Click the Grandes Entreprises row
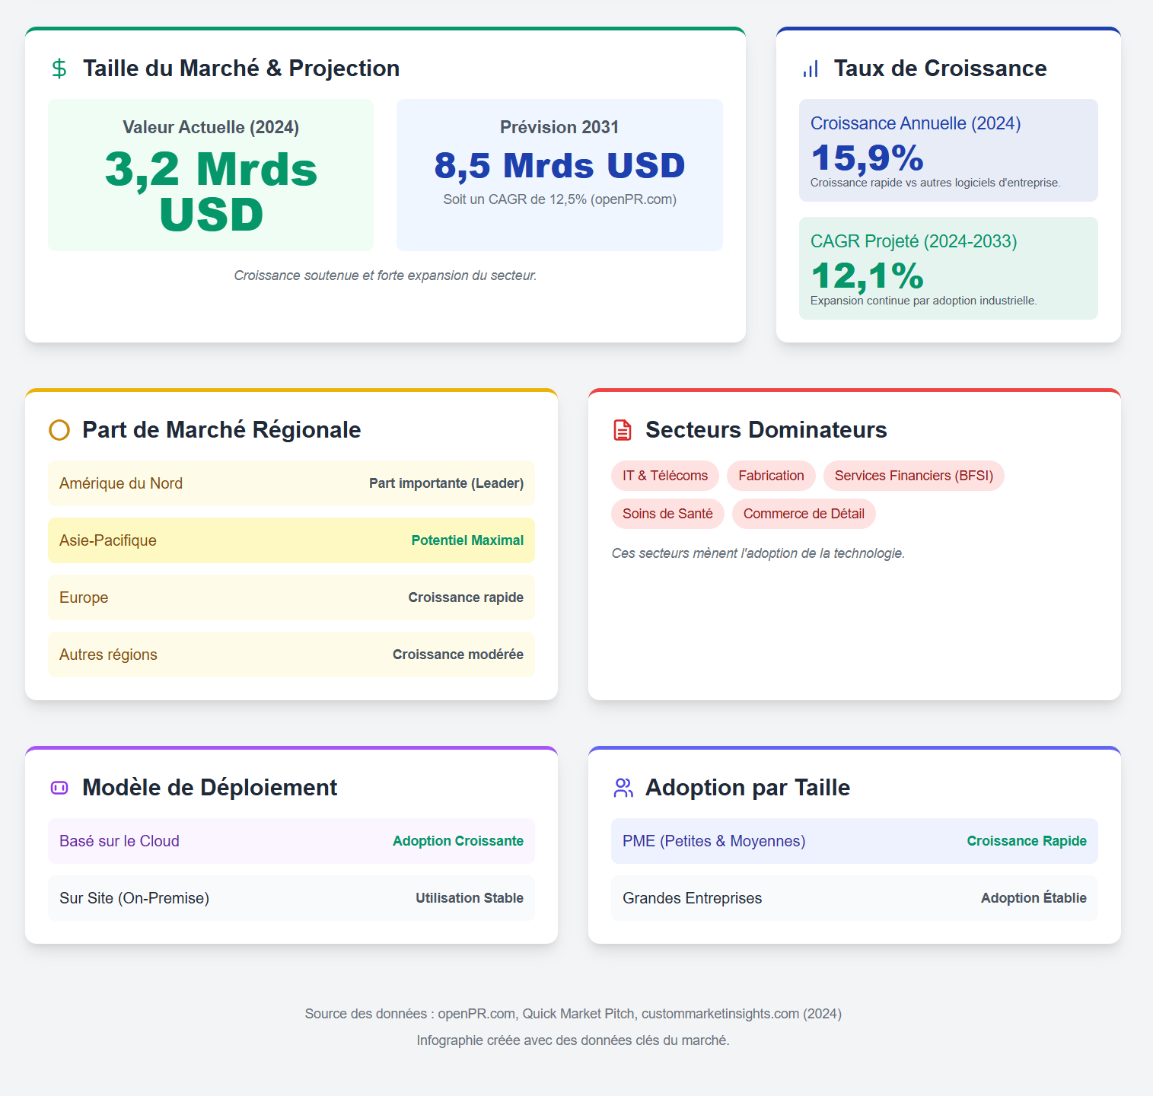This screenshot has height=1096, width=1153. (x=855, y=898)
